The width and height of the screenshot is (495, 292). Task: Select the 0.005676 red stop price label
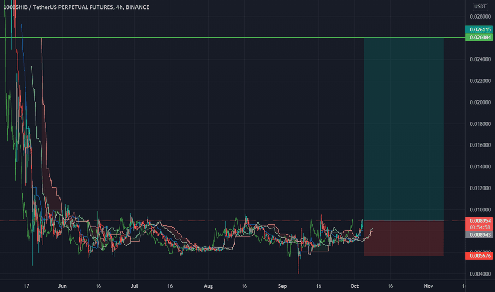point(479,256)
